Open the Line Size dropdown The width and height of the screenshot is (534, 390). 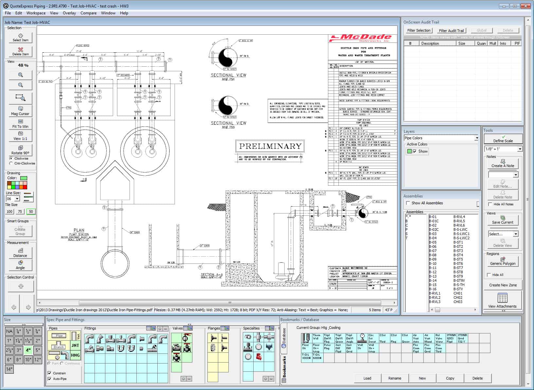[x=17, y=199]
